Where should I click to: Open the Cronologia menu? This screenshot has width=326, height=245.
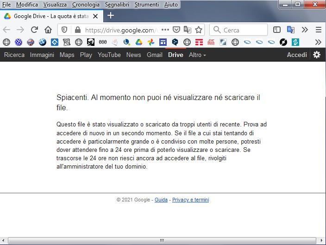tap(86, 4)
